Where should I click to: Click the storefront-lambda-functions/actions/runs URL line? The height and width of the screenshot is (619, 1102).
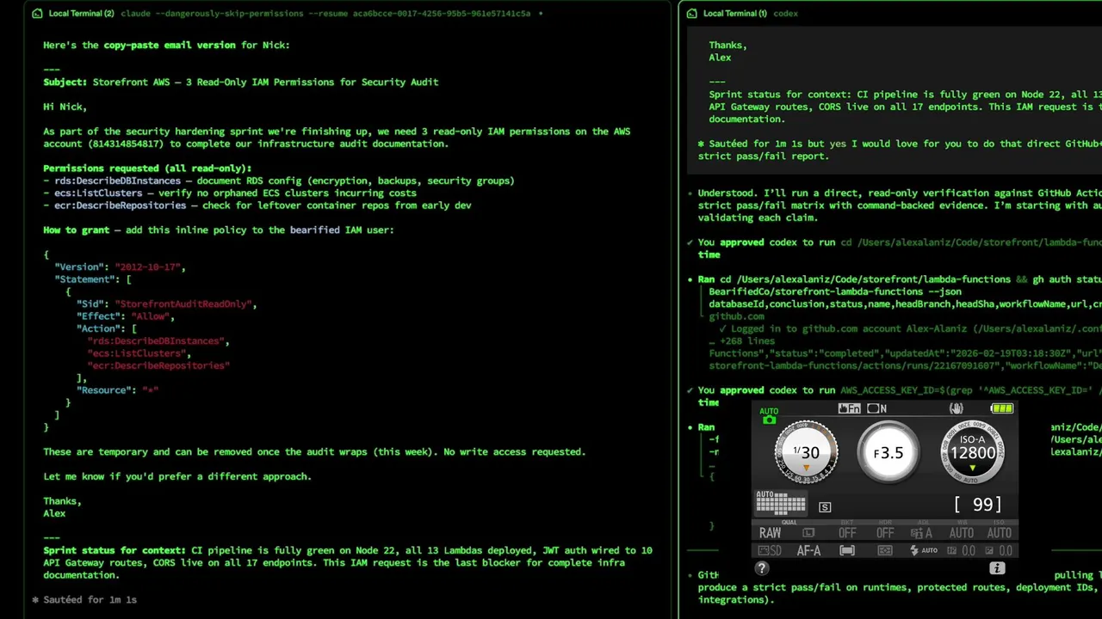905,366
